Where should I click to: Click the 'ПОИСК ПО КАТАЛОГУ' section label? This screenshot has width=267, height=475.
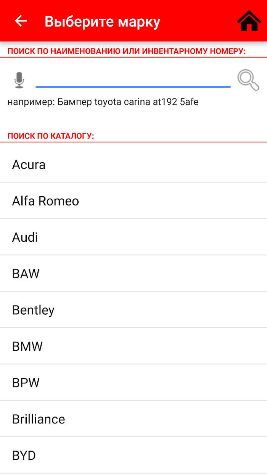point(51,136)
